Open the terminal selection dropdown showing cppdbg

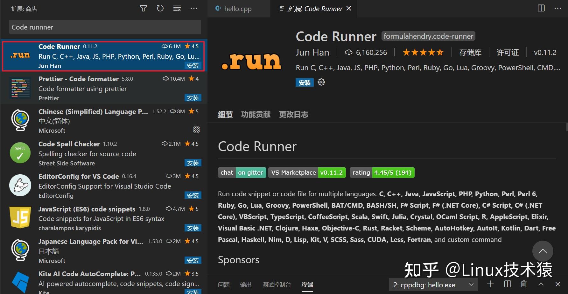(x=433, y=284)
